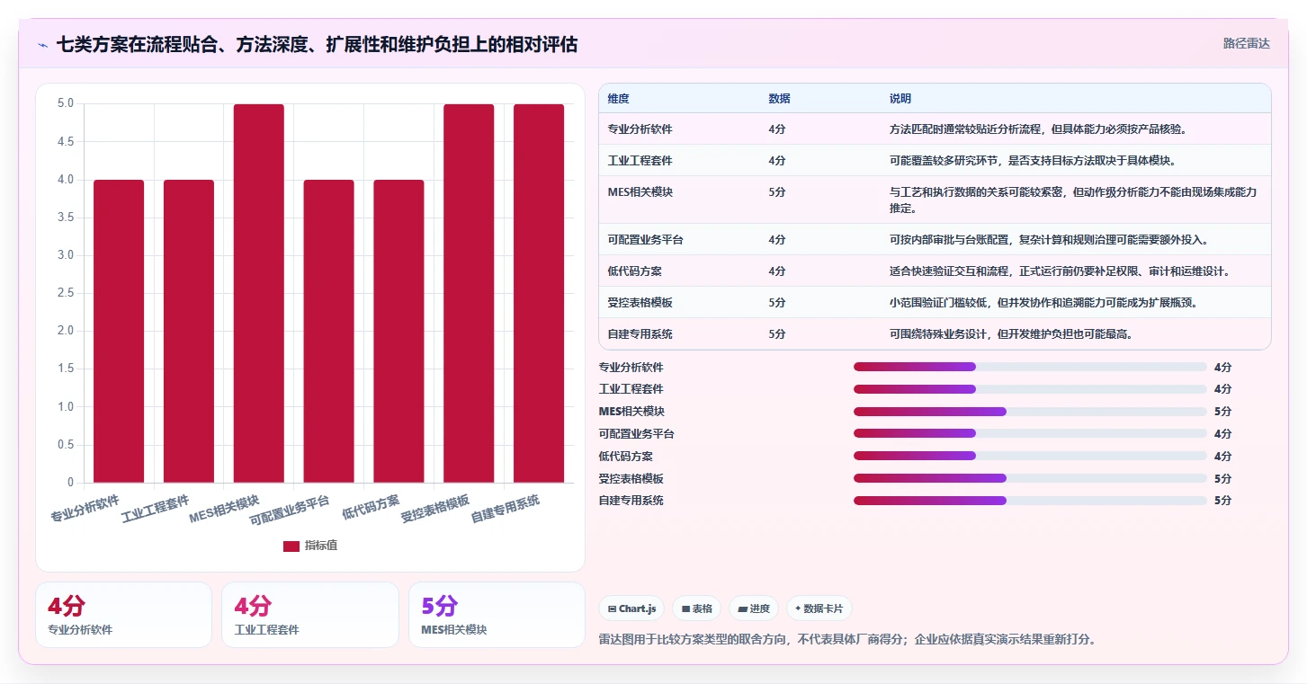Click the 专业分析软件 bar in the chart
The width and height of the screenshot is (1307, 684).
pyautogui.click(x=119, y=331)
